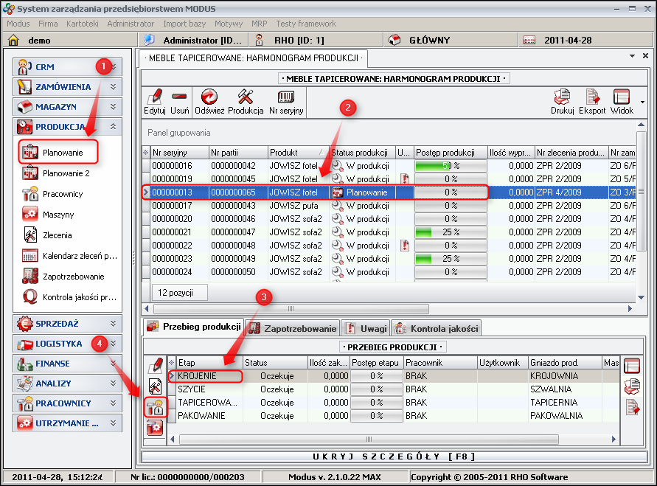Open Maszyny in the production sidebar
This screenshot has width=657, height=486.
58,215
